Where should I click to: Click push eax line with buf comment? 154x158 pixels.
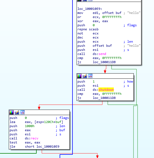37,130
